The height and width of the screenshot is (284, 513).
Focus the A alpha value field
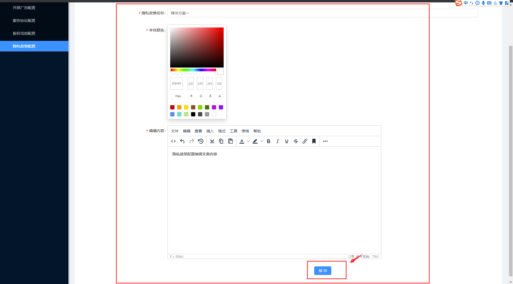(x=219, y=84)
